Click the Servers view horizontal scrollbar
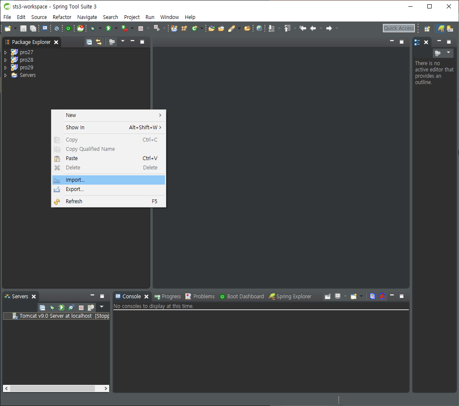Viewport: 459px width, 406px height. (52, 388)
